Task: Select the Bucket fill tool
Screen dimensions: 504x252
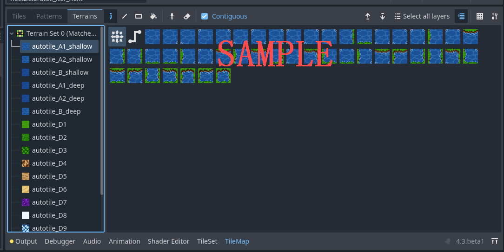Action: click(x=153, y=16)
